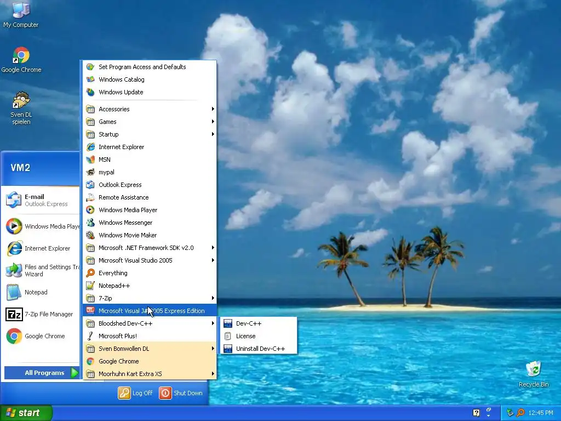Click the Everything magnifier tray icon
Screen dimensions: 561x421
[520, 413]
